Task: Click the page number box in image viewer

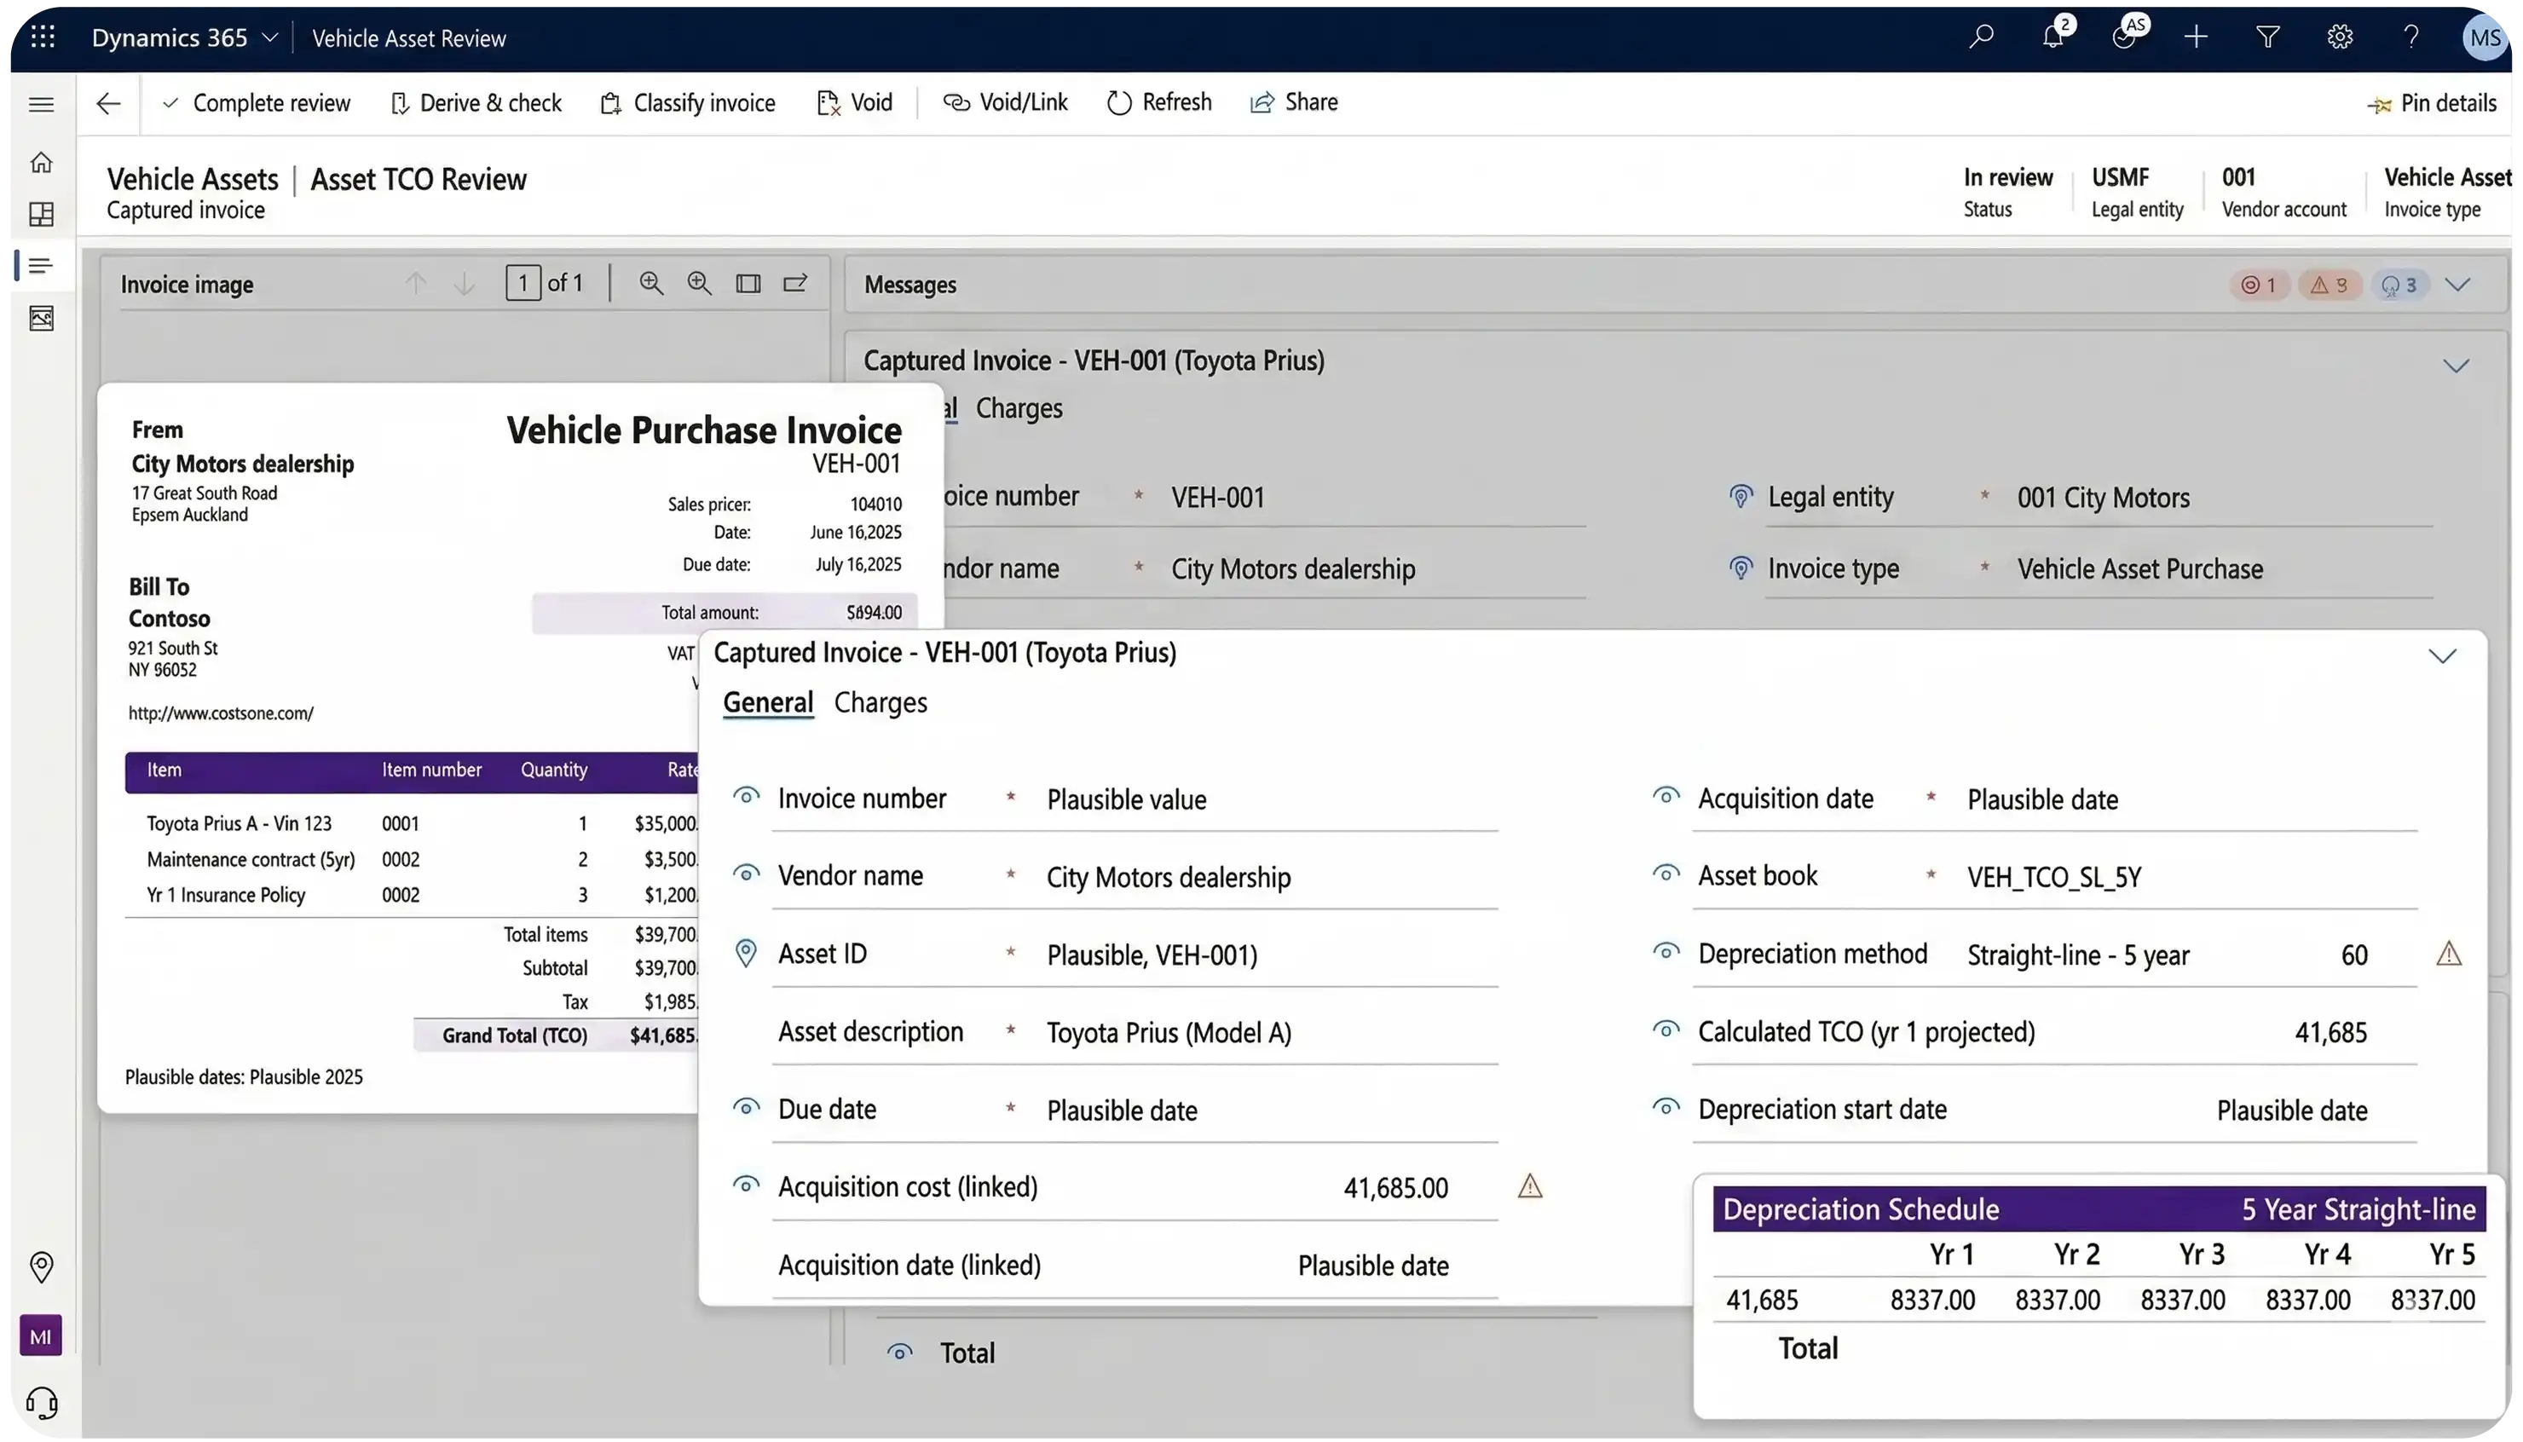Action: point(522,283)
